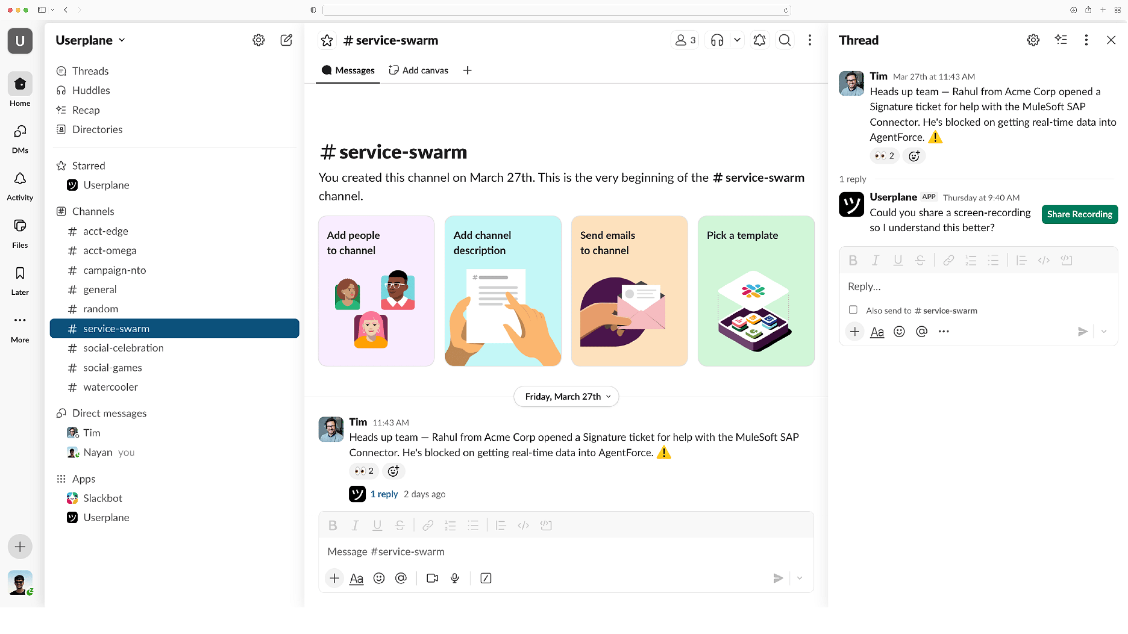Viewport: 1128px width, 634px height.
Task: Open the '1 reply' thread link
Action: click(384, 494)
